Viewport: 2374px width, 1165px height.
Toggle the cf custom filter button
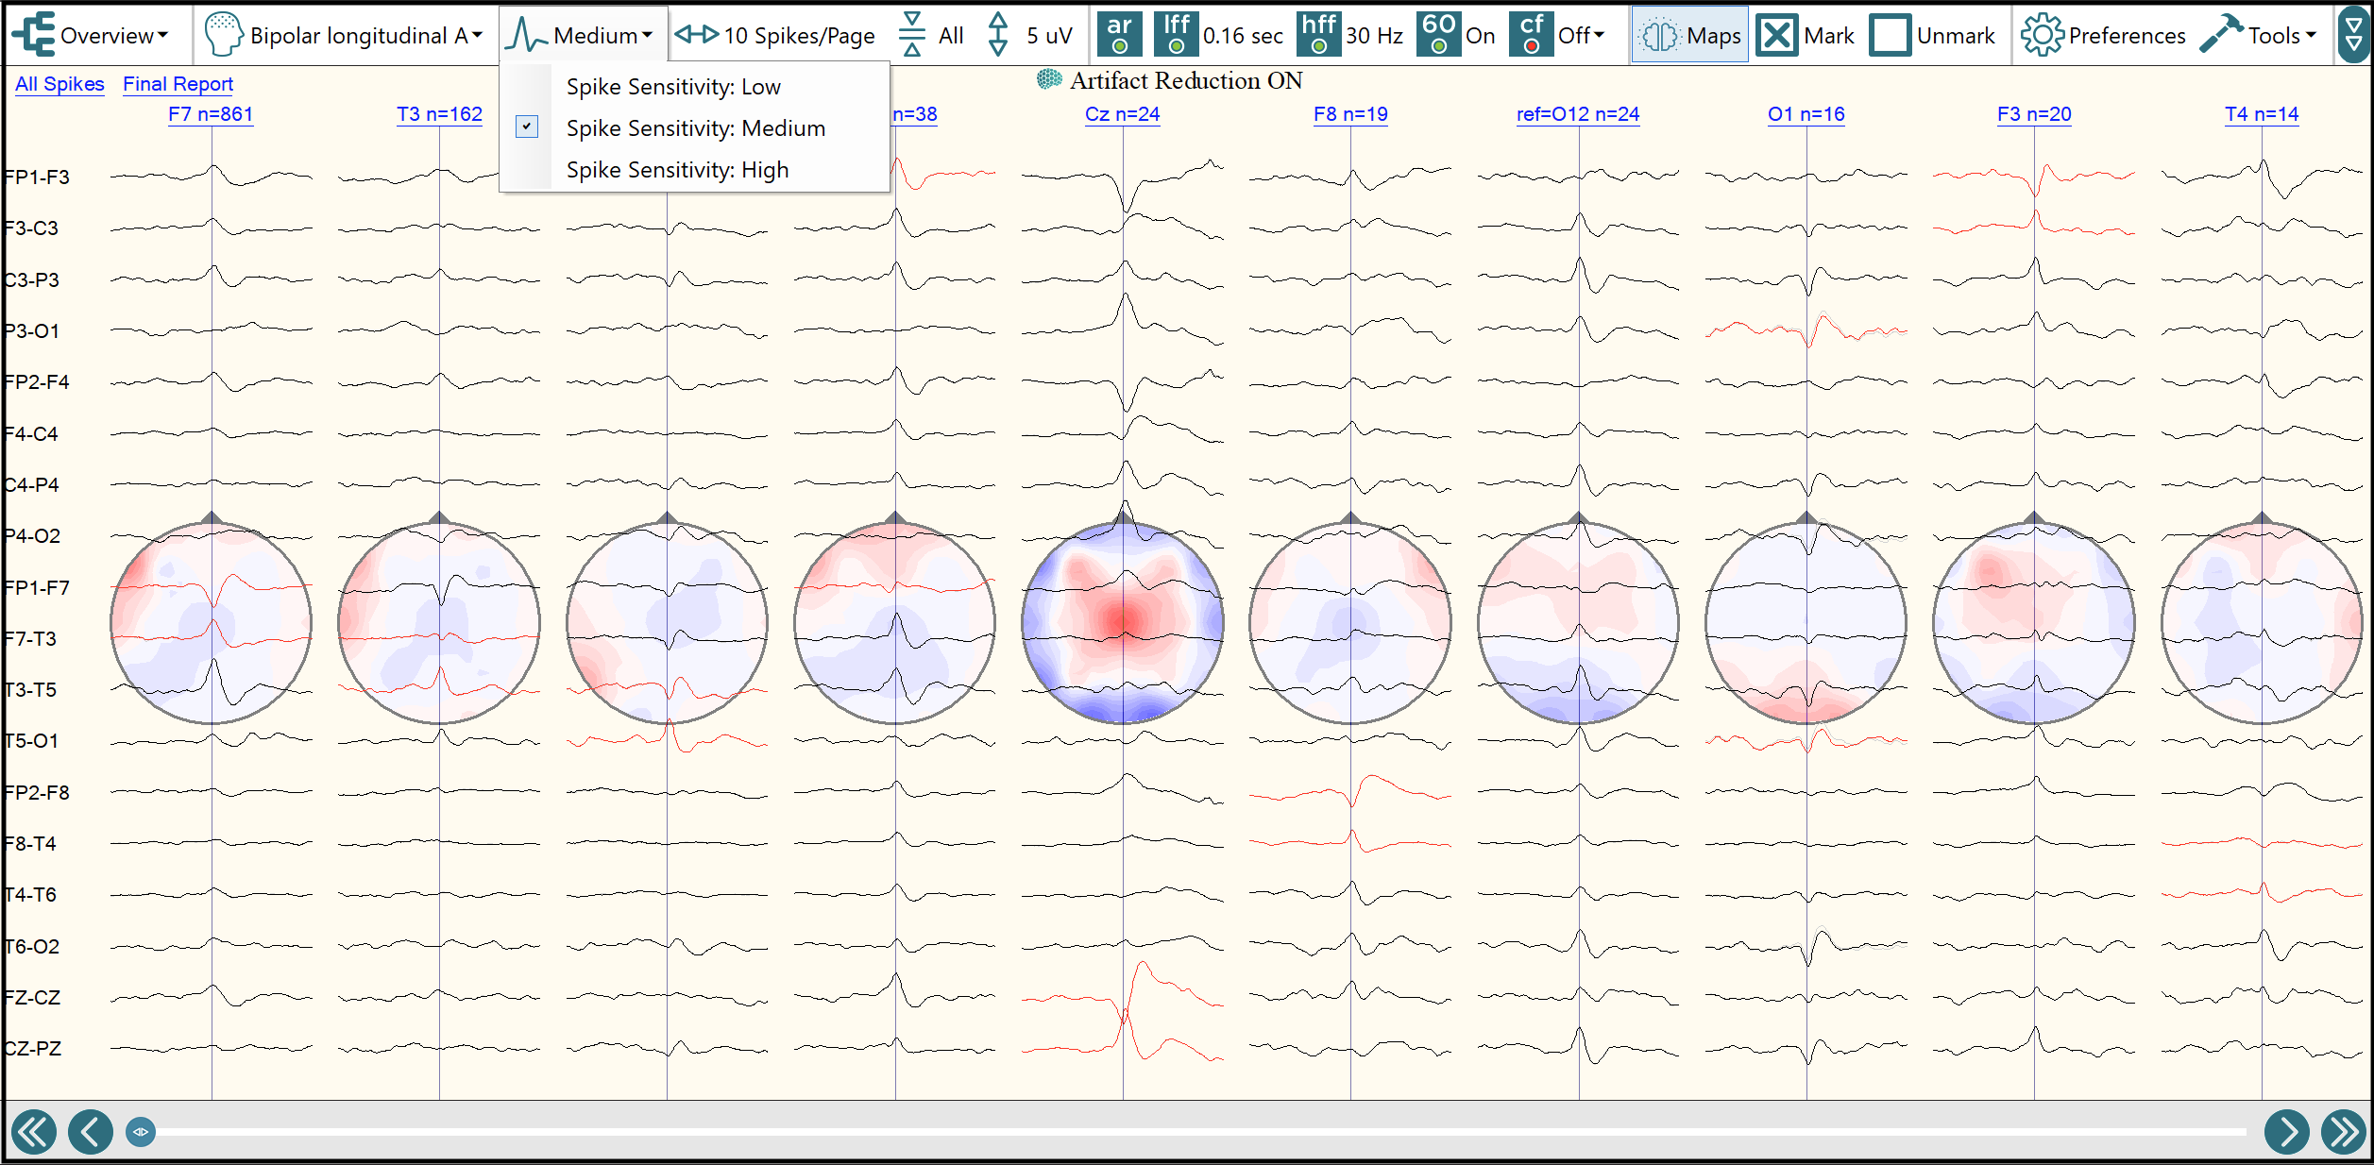[1532, 35]
